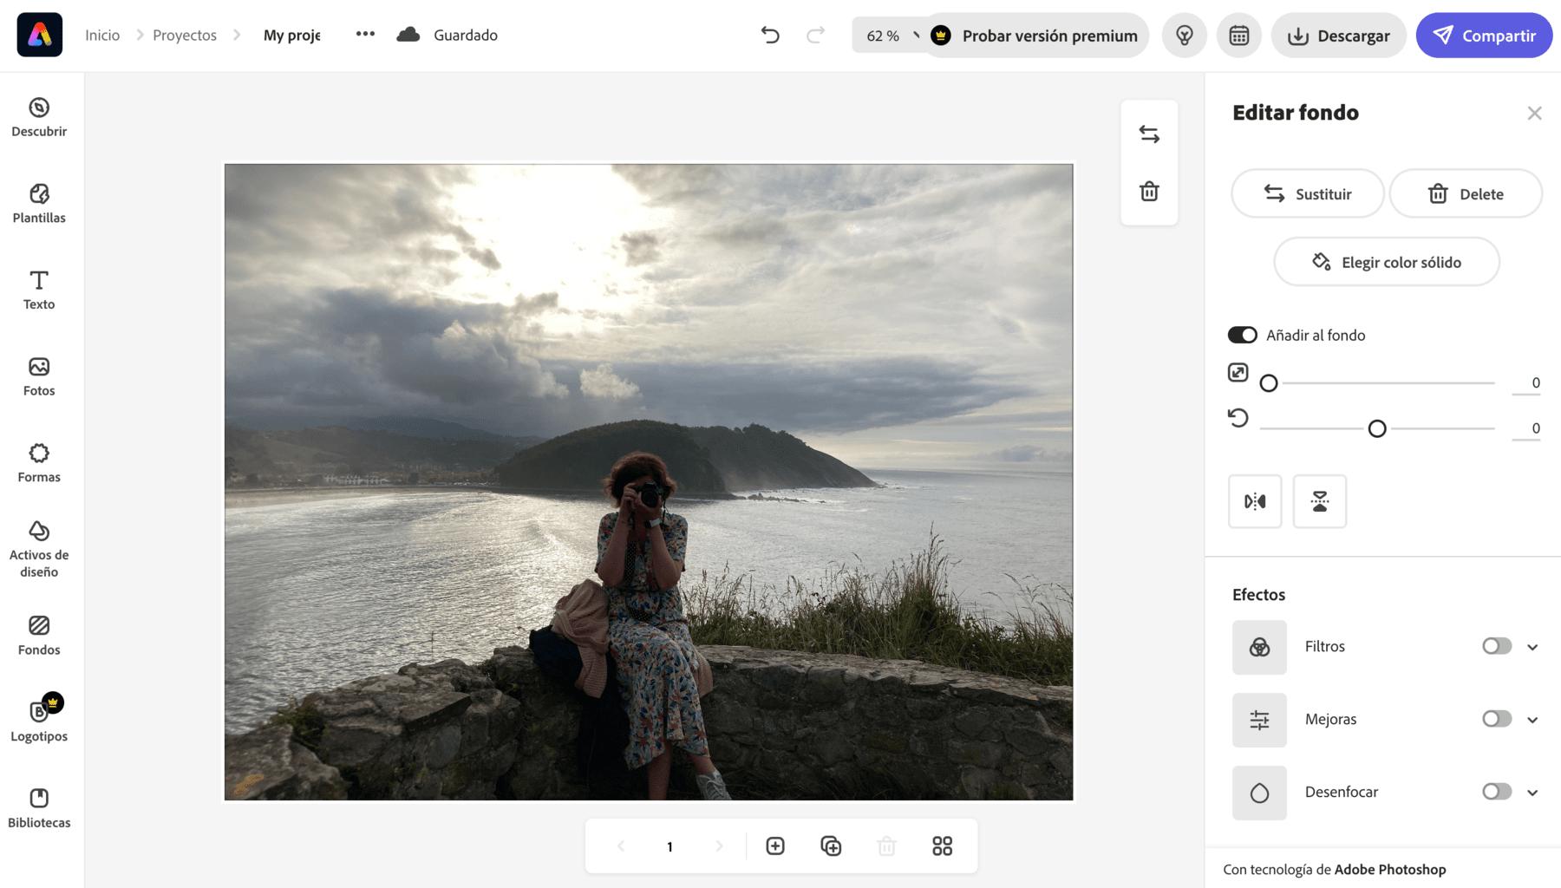1561x888 pixels.
Task: Open the lightbulb tips icon
Action: [1185, 35]
